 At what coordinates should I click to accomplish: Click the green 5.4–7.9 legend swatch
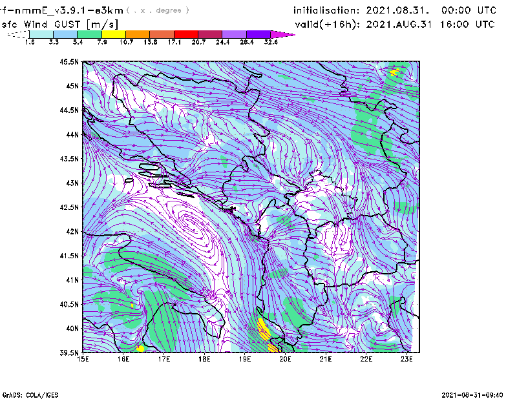point(89,34)
